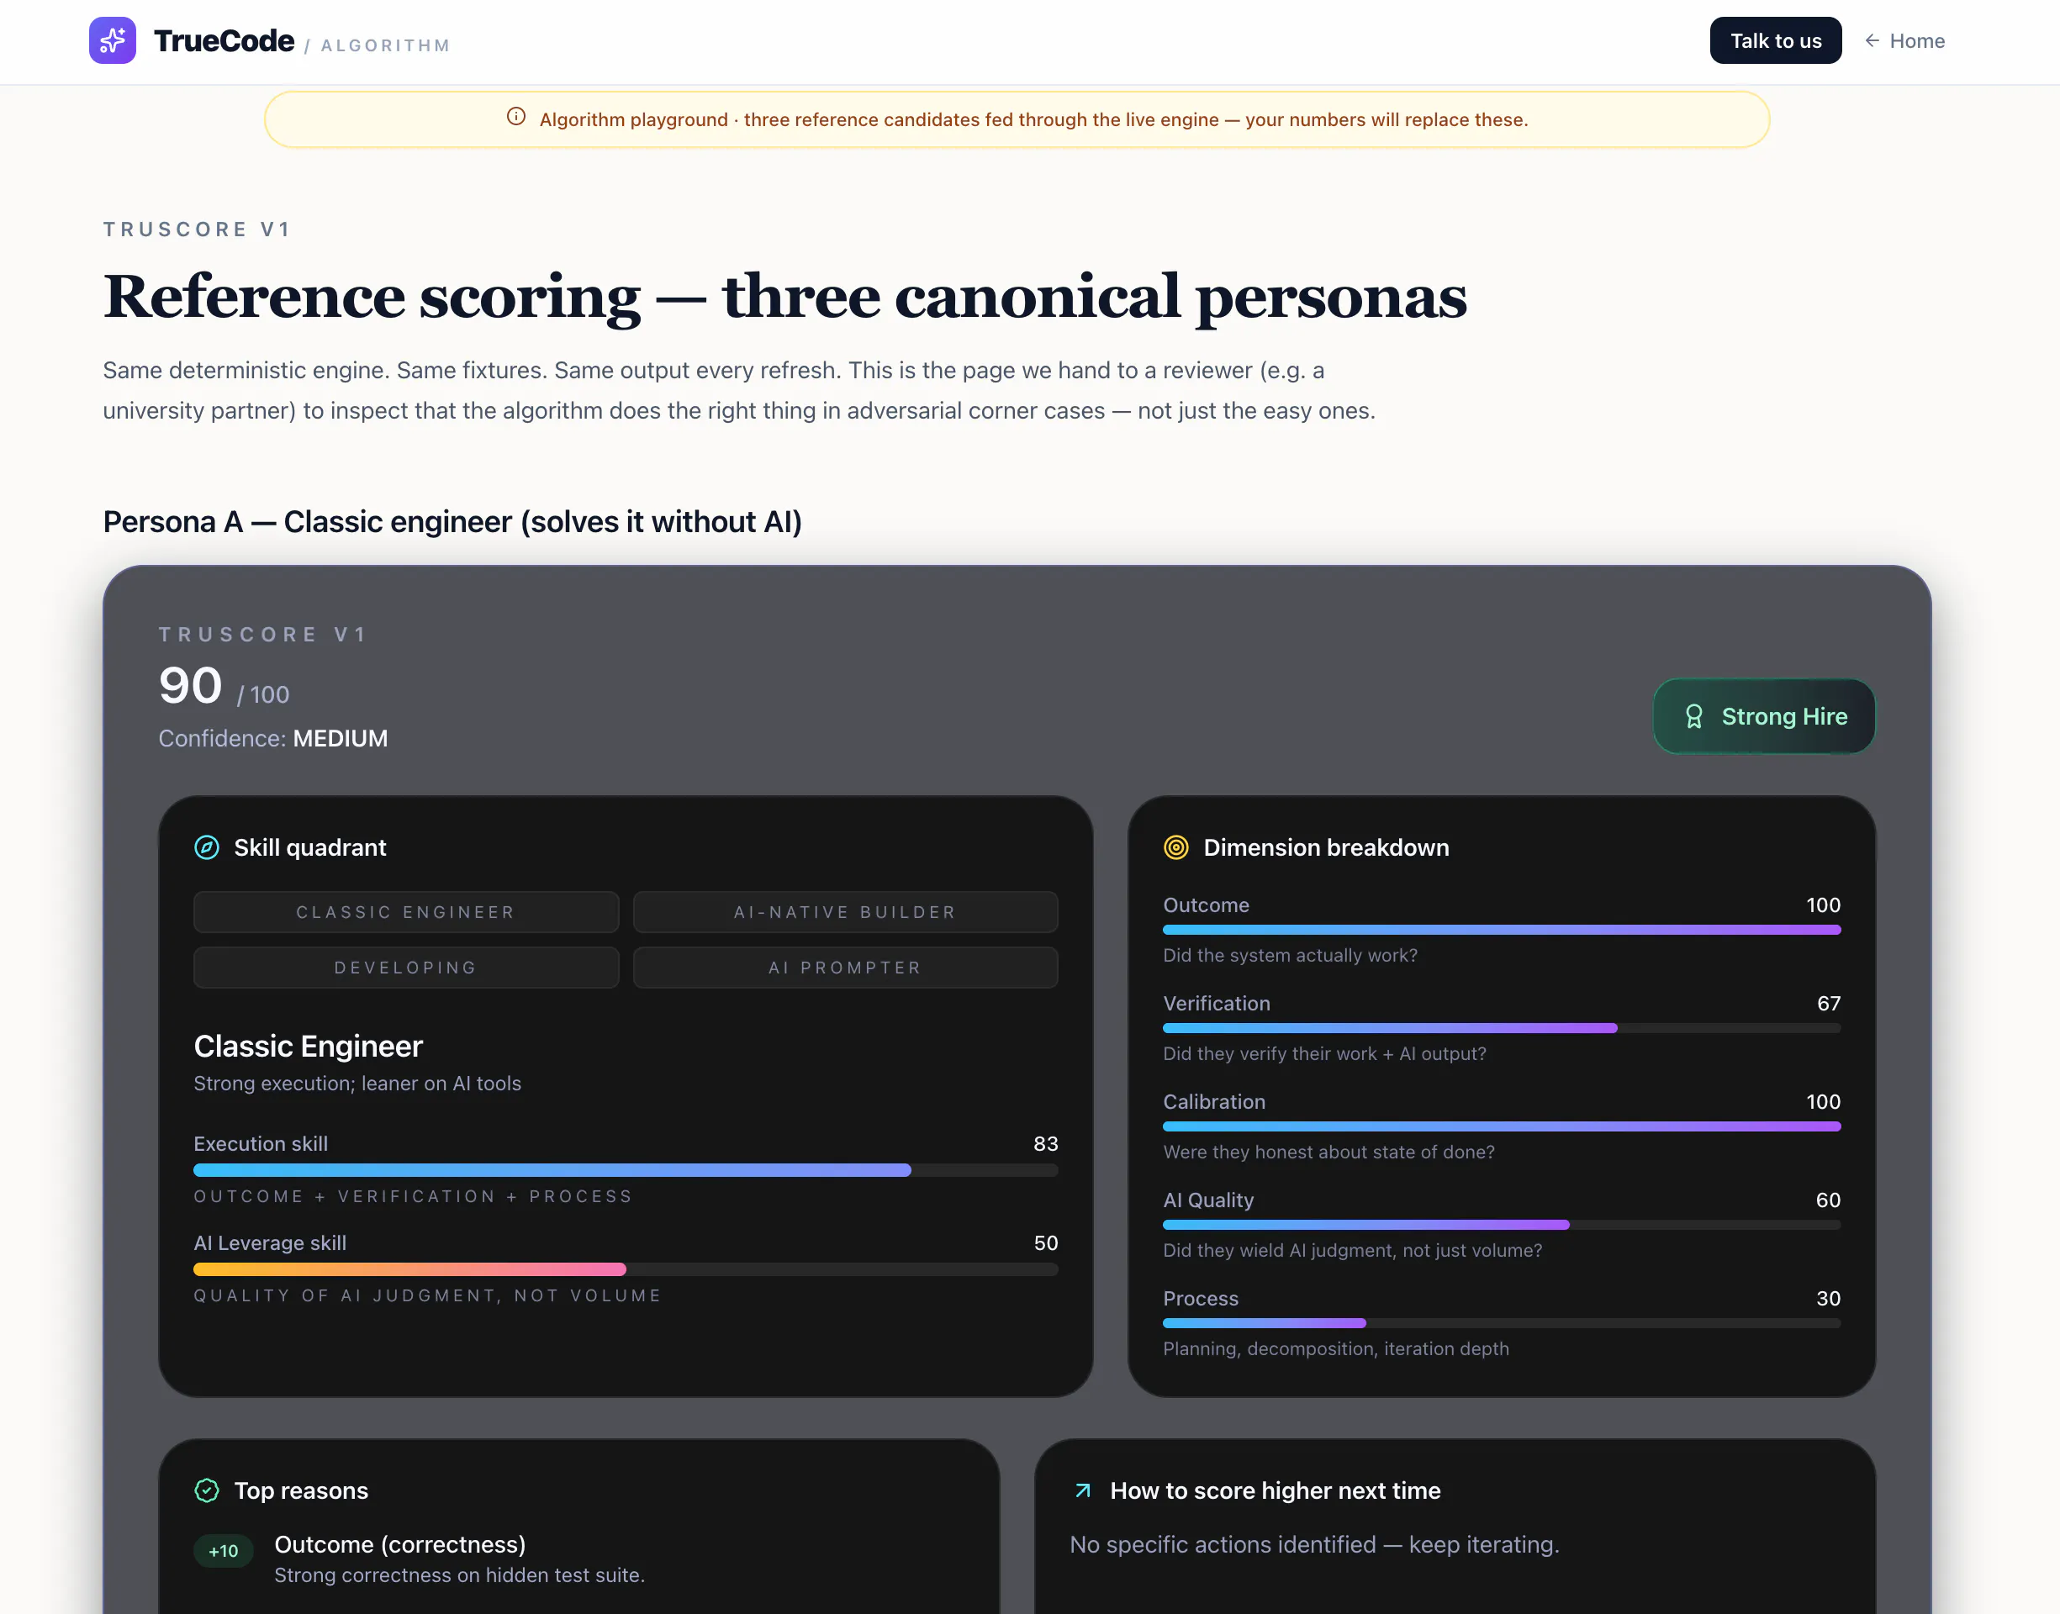The width and height of the screenshot is (2060, 1614).
Task: Click 'Did they wield AI judgment' description
Action: point(1352,1250)
